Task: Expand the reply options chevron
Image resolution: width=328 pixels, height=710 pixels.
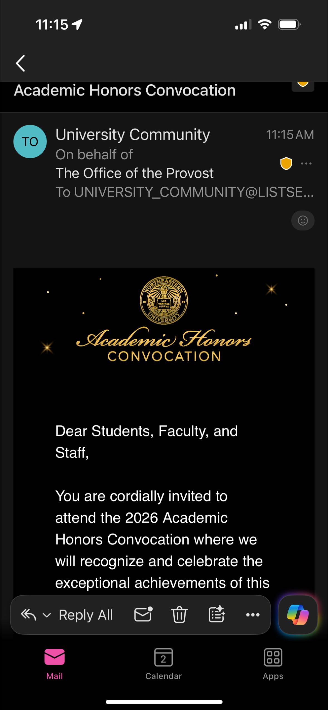Action: [47, 615]
